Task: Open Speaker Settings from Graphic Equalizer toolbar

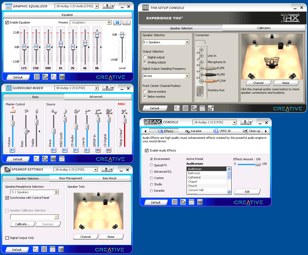Action: point(45,77)
